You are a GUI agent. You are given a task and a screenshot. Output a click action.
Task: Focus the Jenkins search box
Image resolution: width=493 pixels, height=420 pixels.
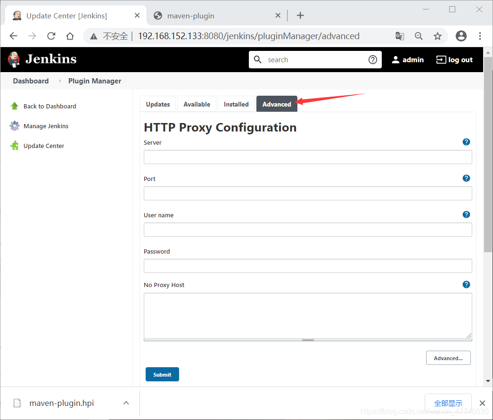tap(314, 60)
